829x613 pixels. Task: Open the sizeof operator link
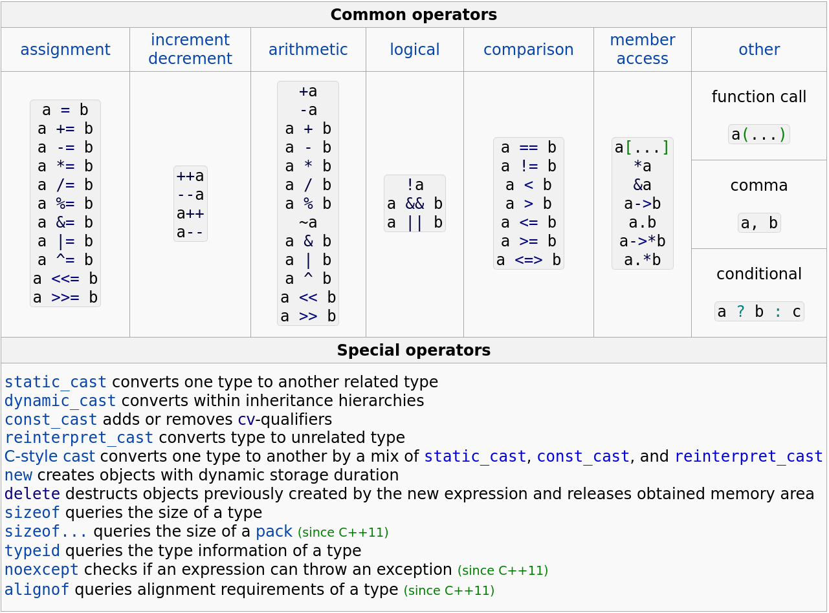pos(32,513)
